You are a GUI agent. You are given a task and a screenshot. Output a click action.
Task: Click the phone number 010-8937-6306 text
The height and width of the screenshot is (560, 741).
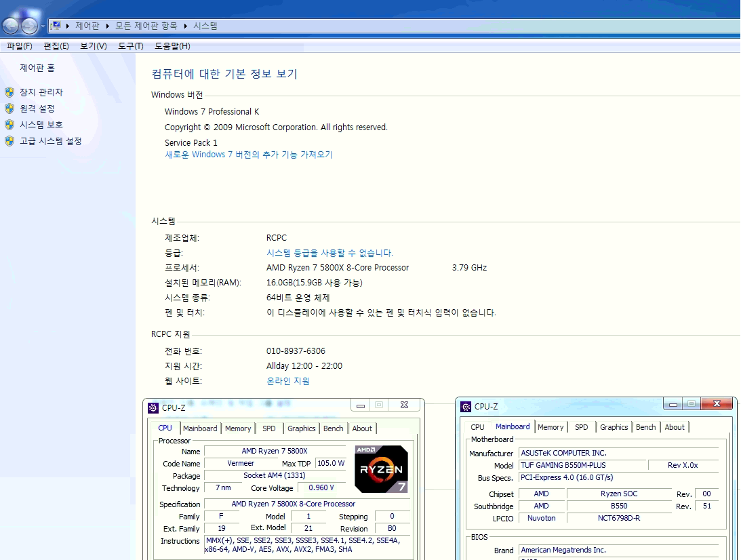(296, 351)
